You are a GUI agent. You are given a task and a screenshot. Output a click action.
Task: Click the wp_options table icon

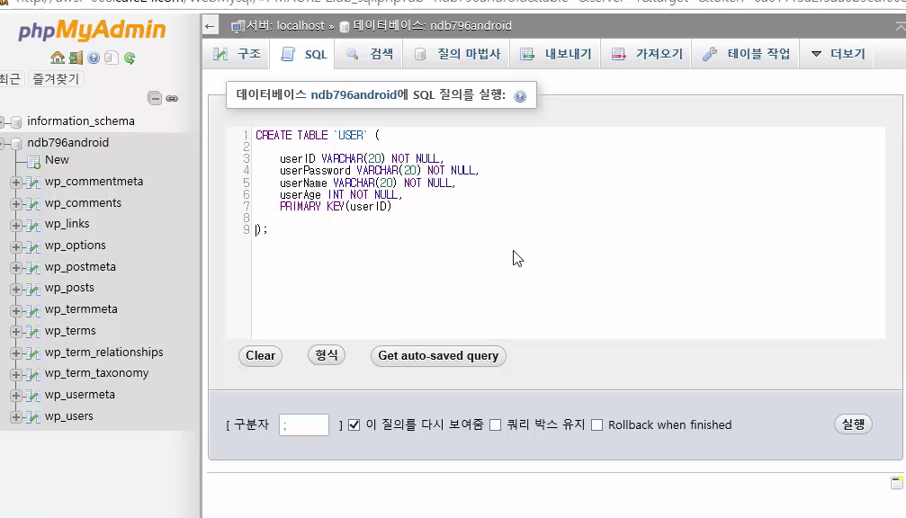[x=33, y=246]
